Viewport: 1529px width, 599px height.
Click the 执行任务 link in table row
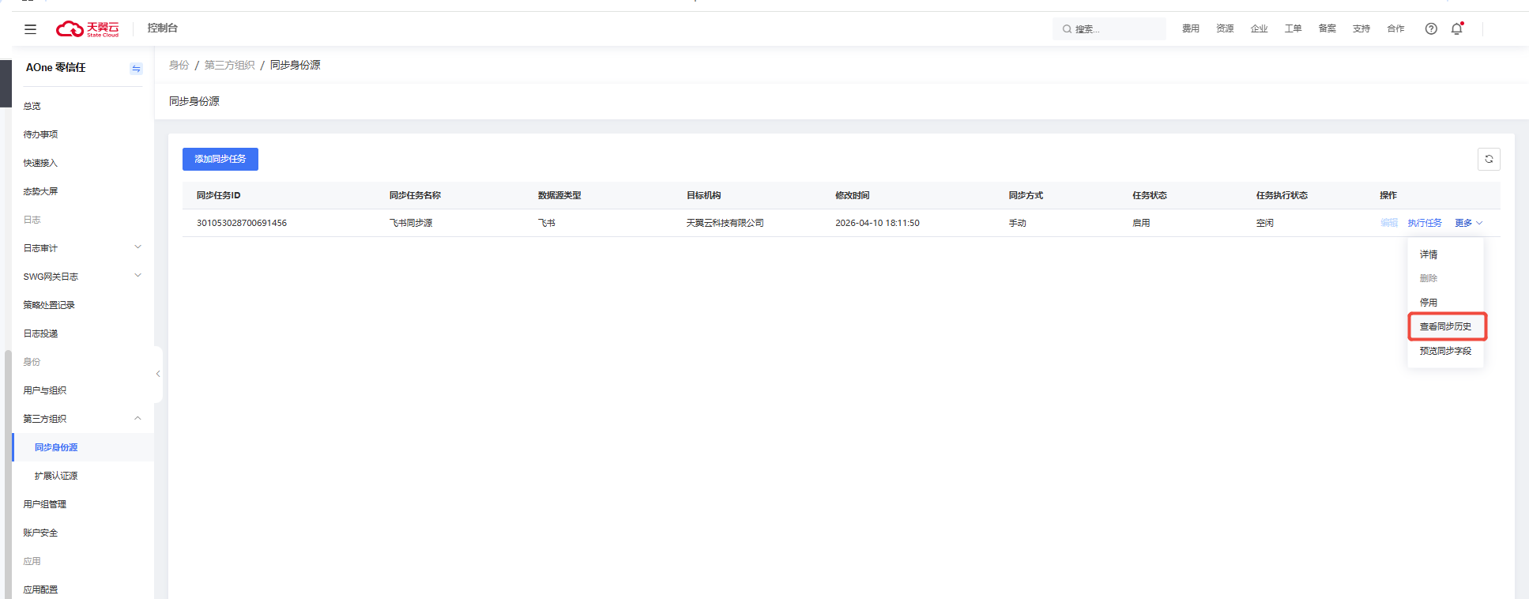pos(1424,224)
